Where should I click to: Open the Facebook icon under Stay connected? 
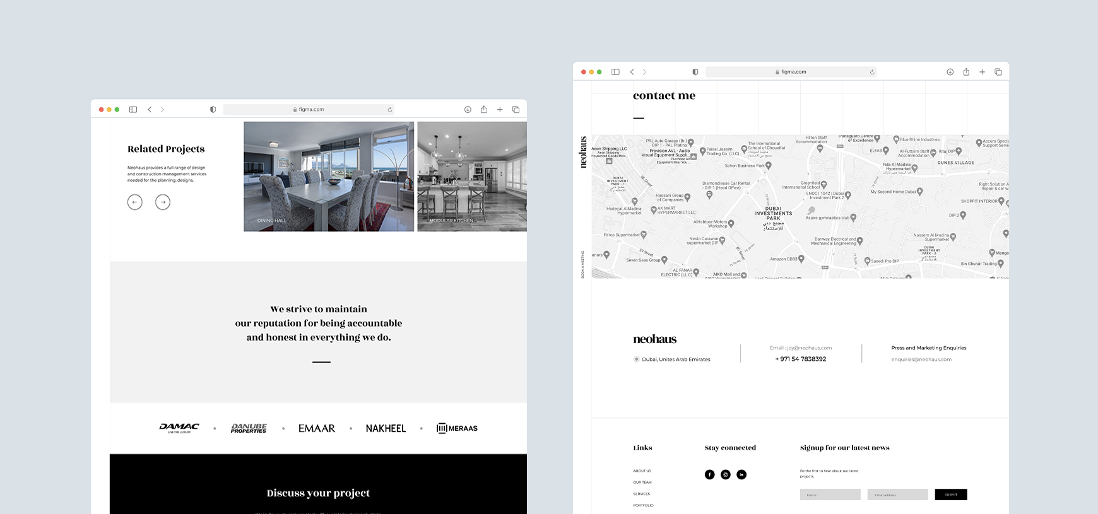click(709, 474)
